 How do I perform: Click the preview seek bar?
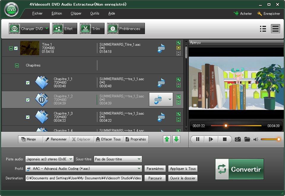[x=236, y=126]
